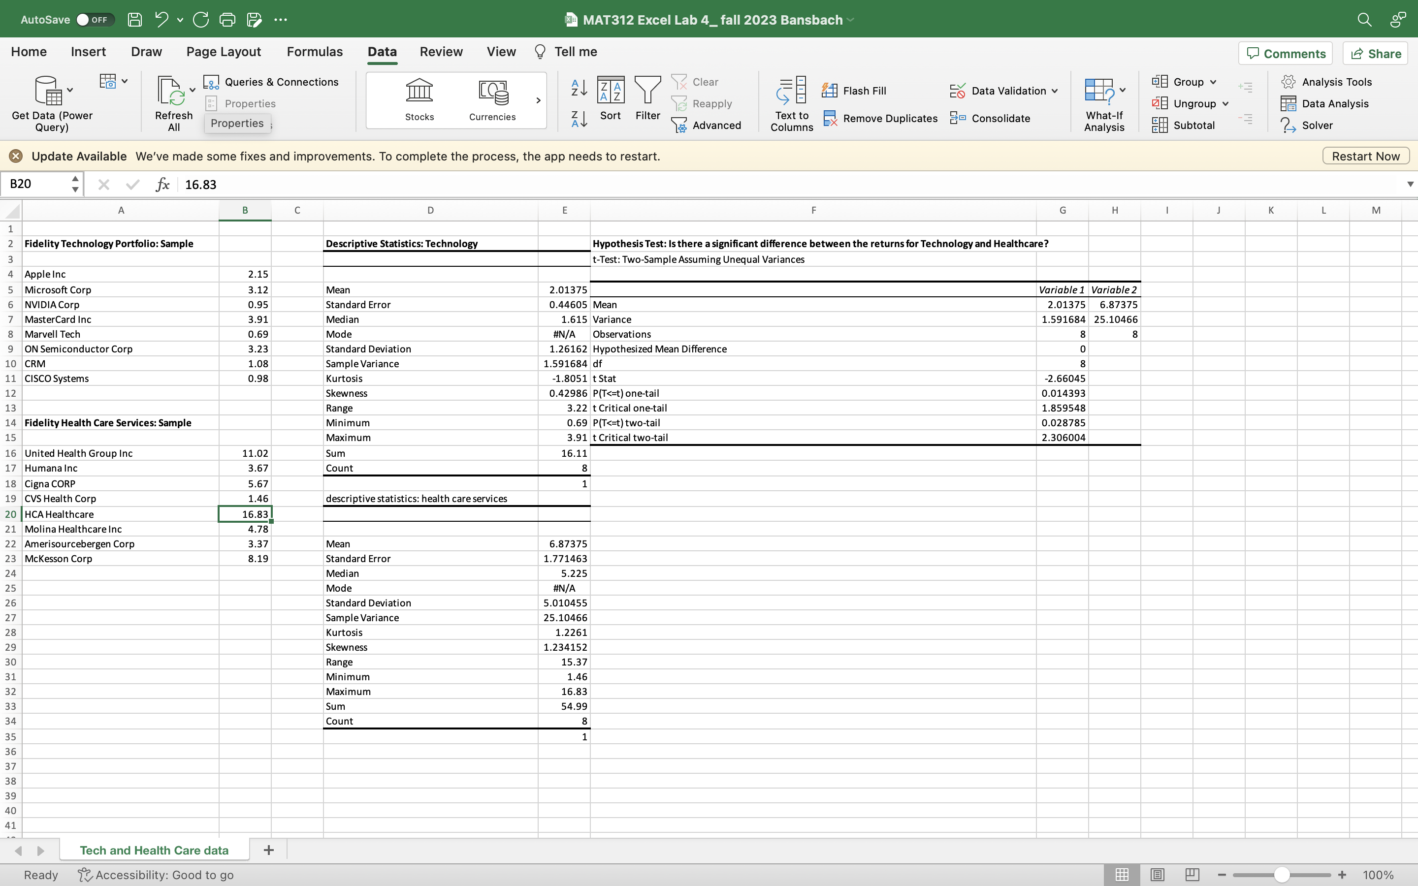Open the Data Analysis tool
The image size is (1418, 886).
tap(1325, 104)
